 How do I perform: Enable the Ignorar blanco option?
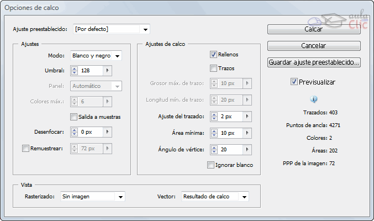210,165
